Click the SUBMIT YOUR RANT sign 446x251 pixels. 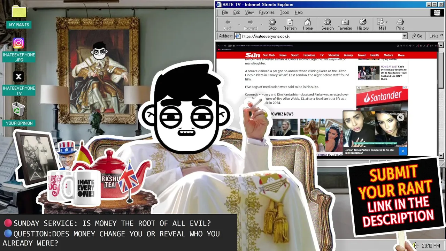pos(396,197)
